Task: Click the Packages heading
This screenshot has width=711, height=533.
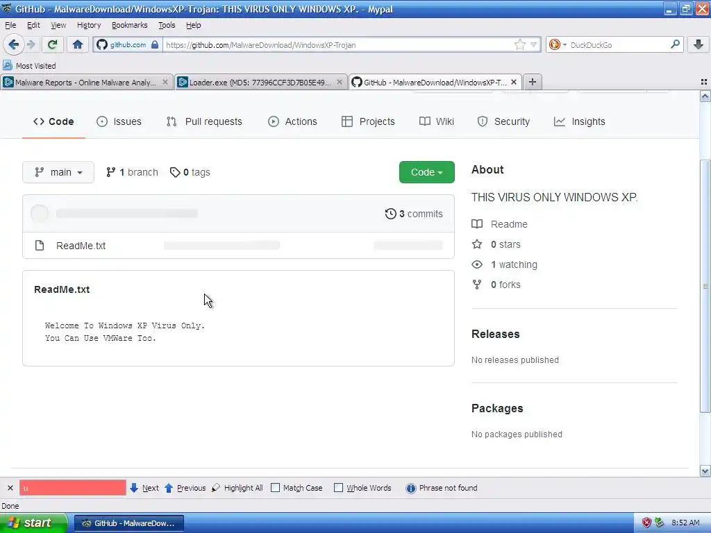Action: 497,408
